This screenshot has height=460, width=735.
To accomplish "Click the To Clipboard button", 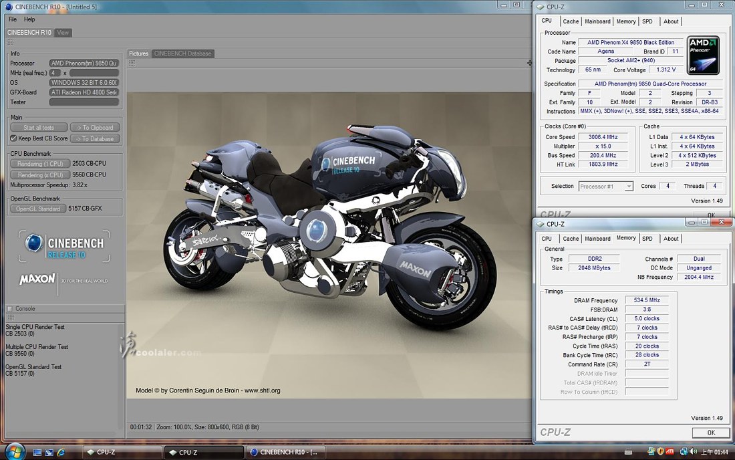I will click(95, 128).
